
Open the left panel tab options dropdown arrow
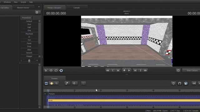coord(39,7)
